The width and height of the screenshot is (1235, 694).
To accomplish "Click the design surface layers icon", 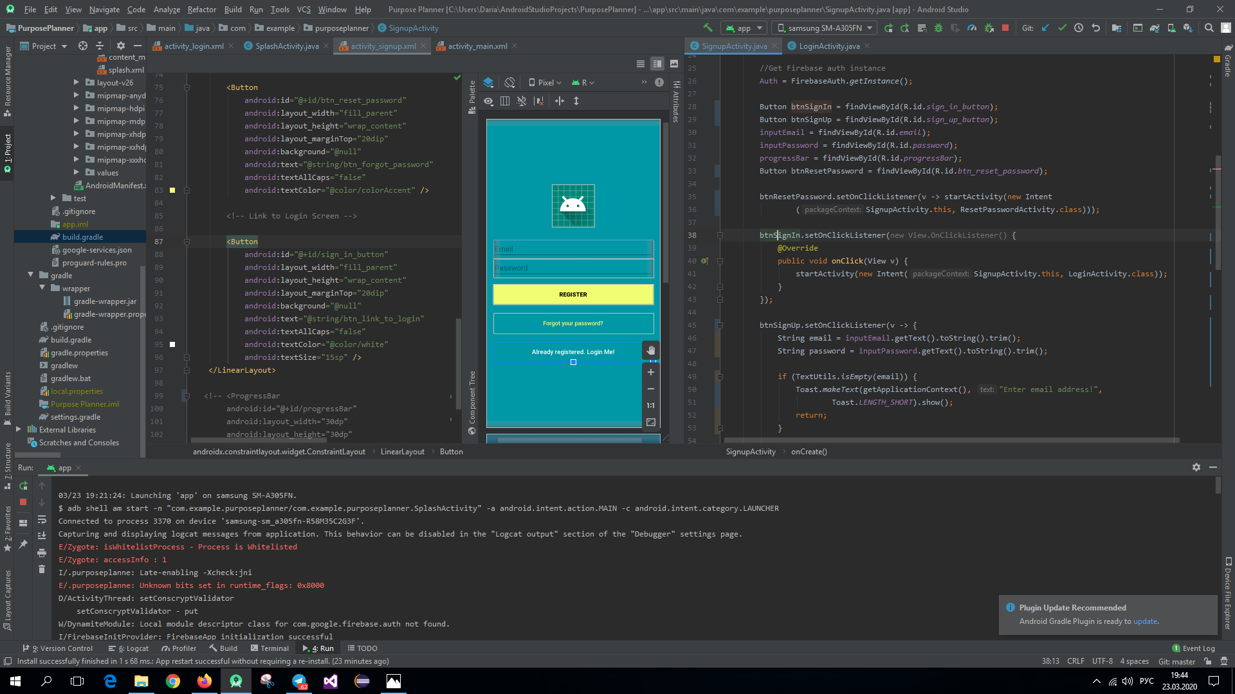I will point(488,82).
